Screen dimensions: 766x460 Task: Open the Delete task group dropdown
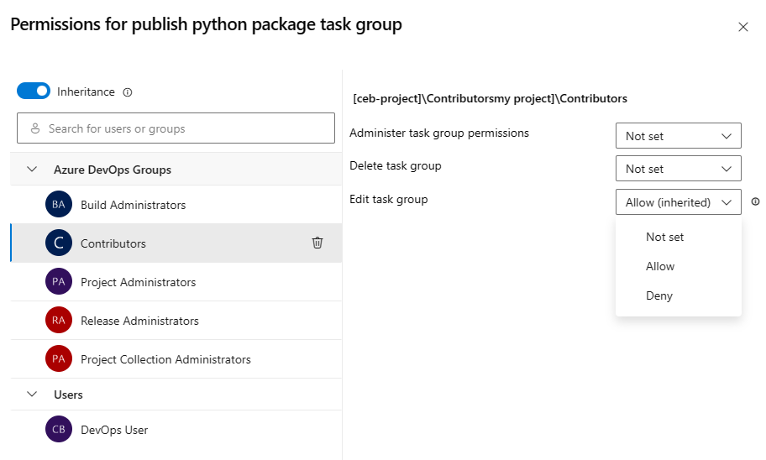(x=678, y=169)
